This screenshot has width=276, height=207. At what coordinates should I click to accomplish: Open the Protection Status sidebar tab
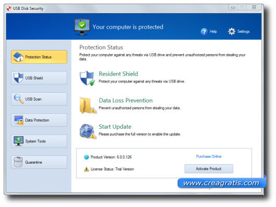pyautogui.click(x=39, y=57)
